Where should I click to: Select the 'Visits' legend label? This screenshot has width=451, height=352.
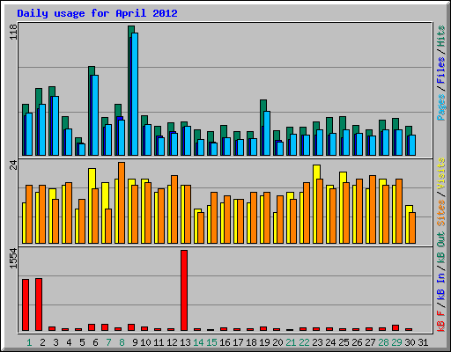[441, 173]
